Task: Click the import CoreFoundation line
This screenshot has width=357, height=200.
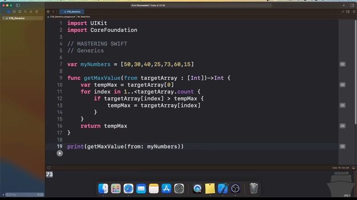Action: 102,30
